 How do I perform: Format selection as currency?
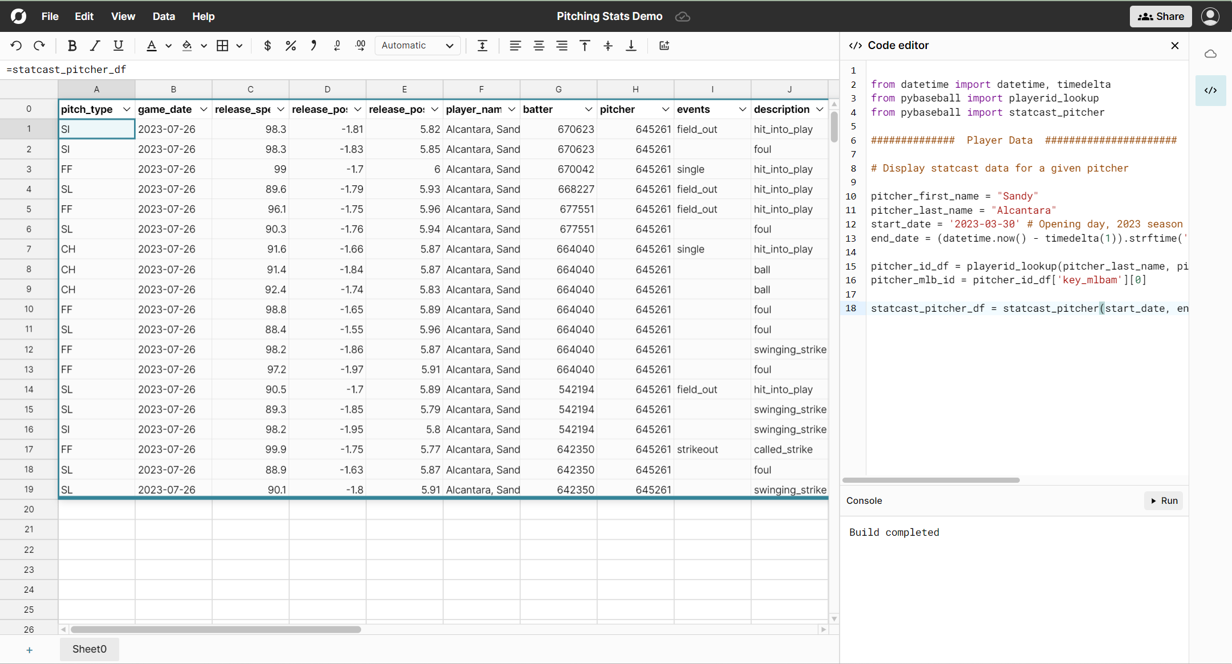pos(267,46)
